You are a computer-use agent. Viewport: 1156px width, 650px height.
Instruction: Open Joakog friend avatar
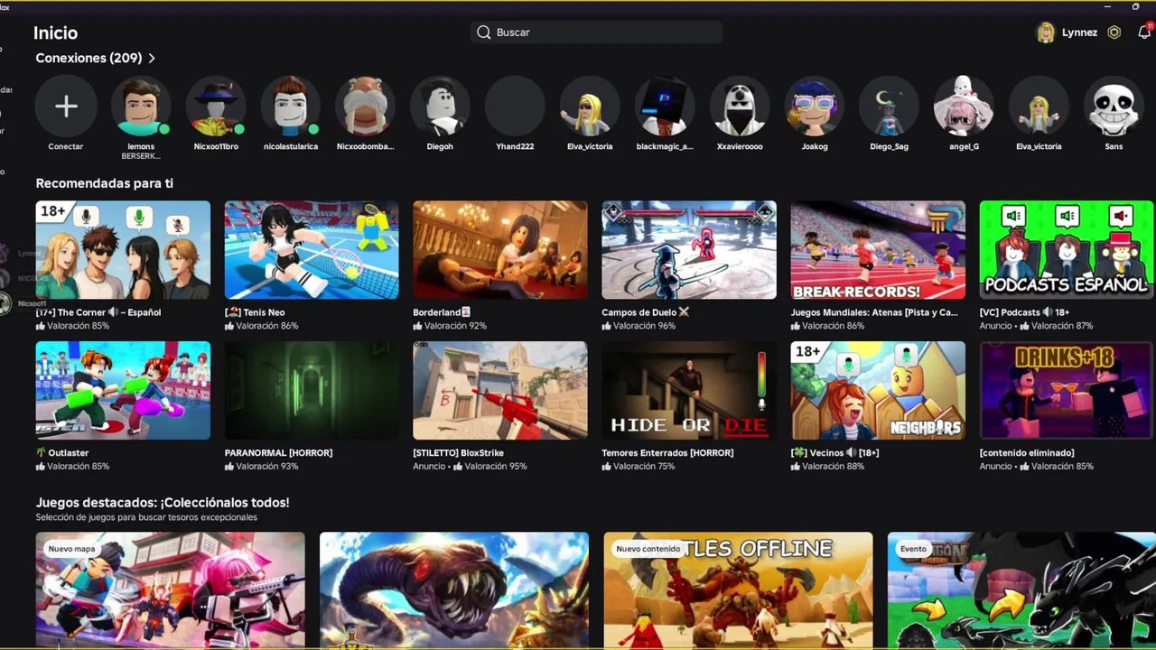815,107
